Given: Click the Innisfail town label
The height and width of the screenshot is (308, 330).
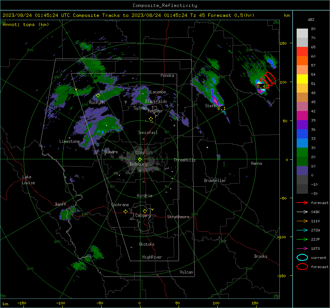Looking at the screenshot, I should click(148, 133).
